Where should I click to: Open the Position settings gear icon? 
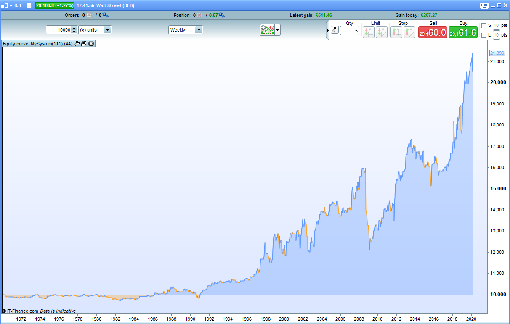pyautogui.click(x=221, y=15)
